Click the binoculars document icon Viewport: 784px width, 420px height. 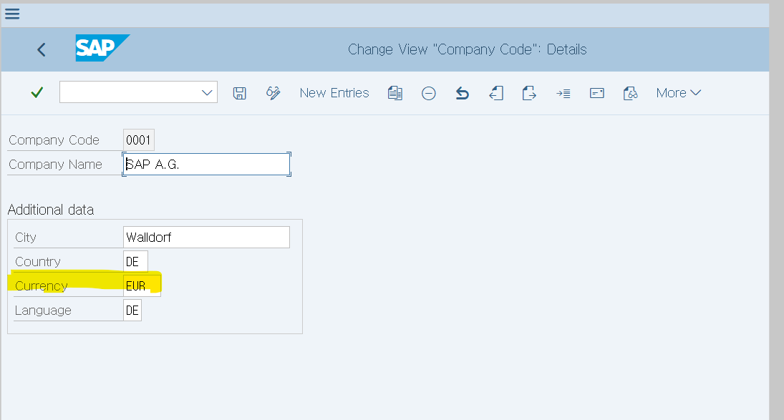point(631,93)
